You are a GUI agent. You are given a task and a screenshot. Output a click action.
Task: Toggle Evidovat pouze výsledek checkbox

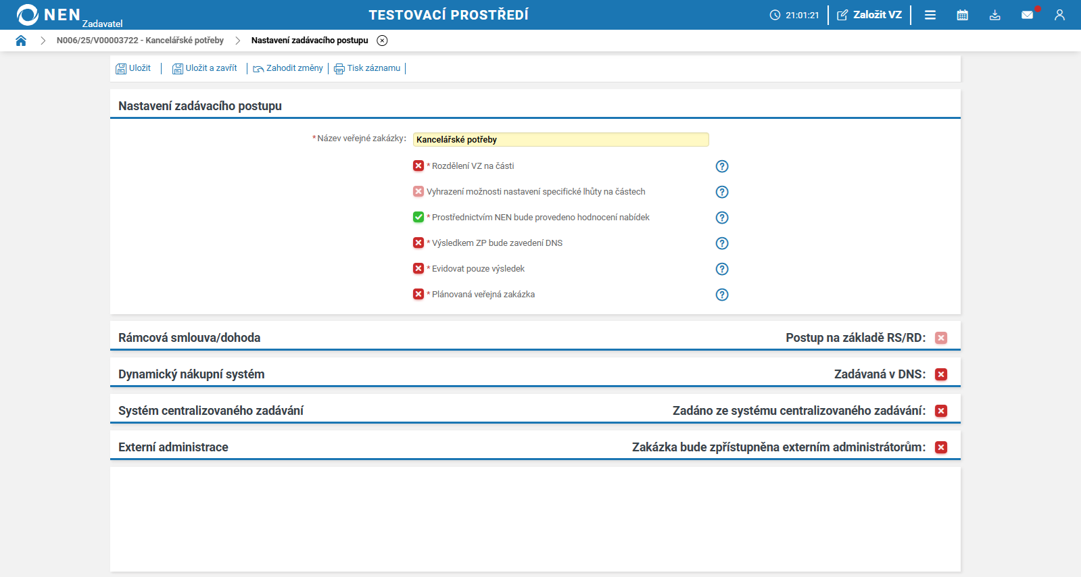click(x=418, y=269)
